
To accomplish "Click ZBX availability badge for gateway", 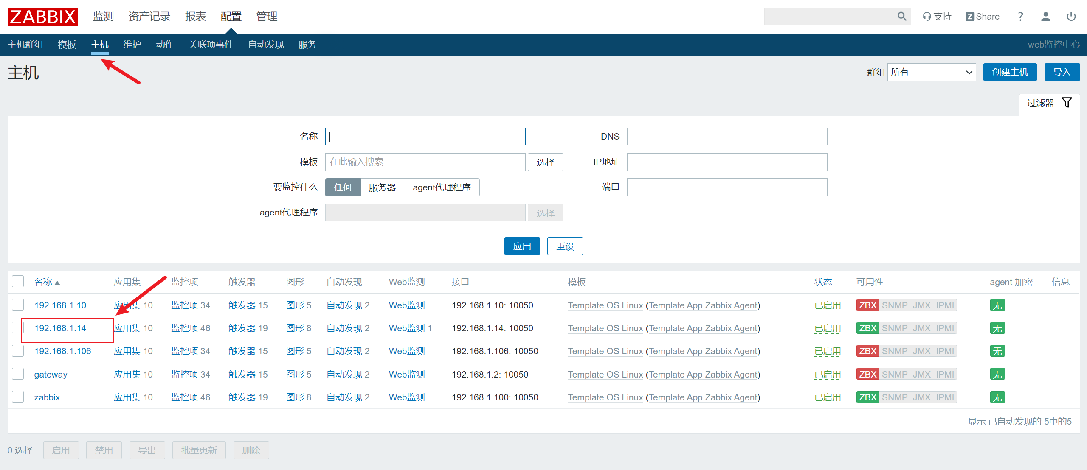I will coord(867,375).
